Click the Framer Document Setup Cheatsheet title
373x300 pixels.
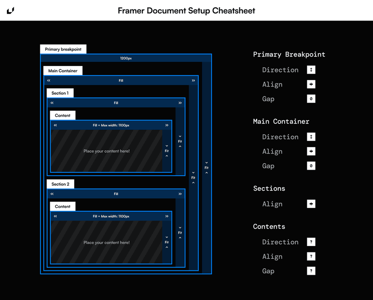[x=186, y=11]
